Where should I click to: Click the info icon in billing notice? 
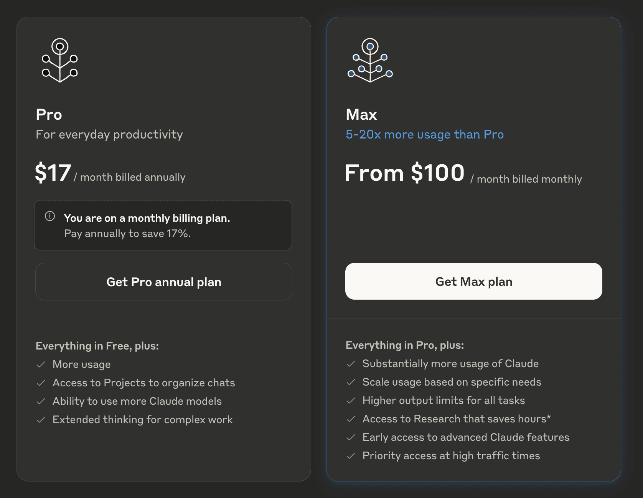point(50,217)
